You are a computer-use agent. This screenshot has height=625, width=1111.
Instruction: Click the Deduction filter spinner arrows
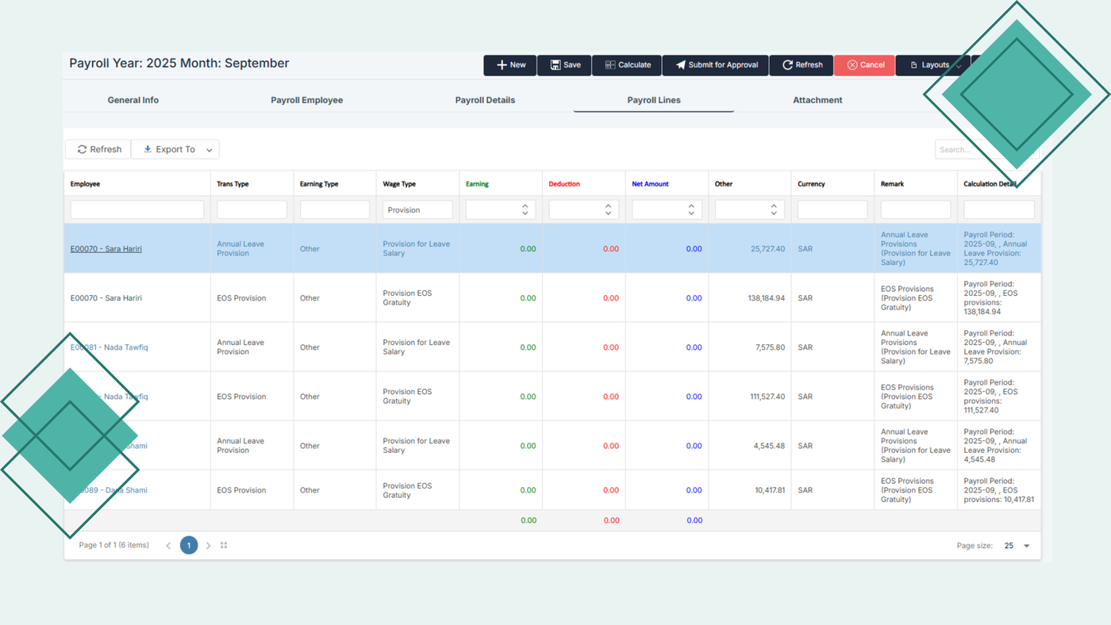(x=608, y=209)
